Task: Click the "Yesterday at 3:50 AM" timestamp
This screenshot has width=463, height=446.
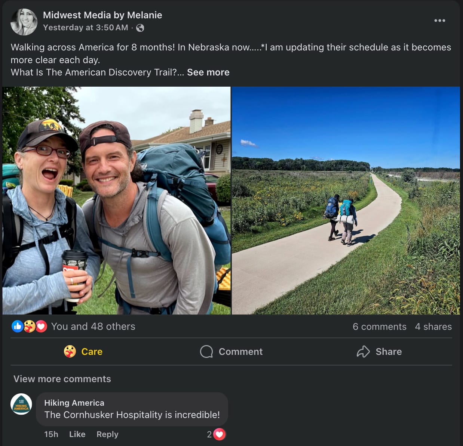Action: [85, 28]
